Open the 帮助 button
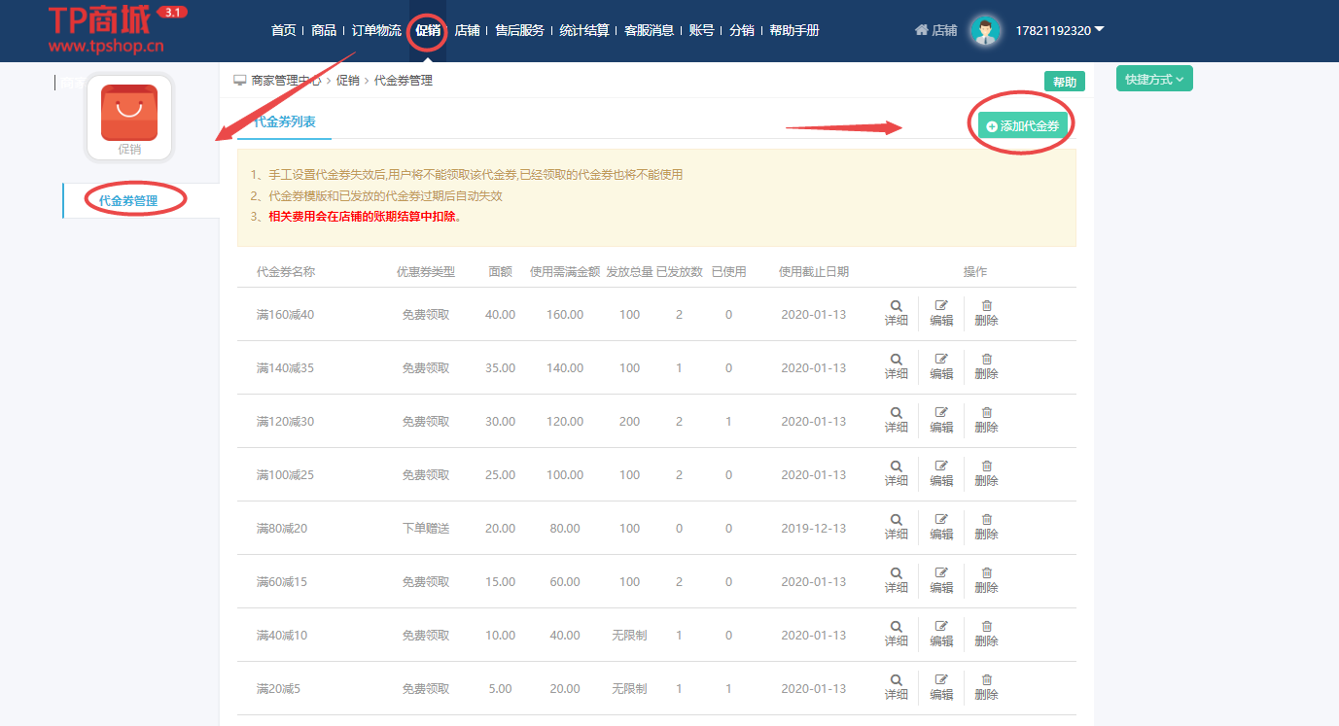Screen dimensions: 1339x726 (x=1064, y=81)
